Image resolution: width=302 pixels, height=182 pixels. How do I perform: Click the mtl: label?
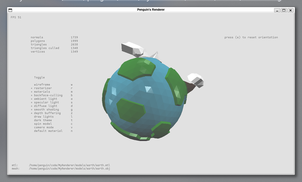(x=15, y=165)
